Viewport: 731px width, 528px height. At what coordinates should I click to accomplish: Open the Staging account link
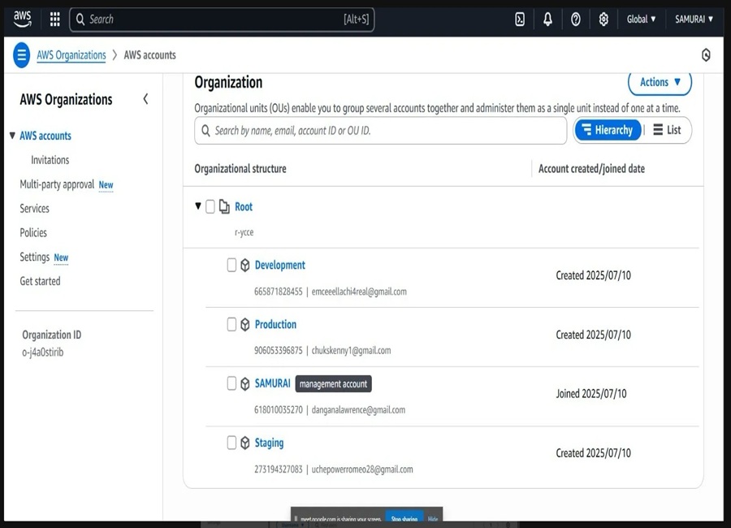(x=269, y=443)
